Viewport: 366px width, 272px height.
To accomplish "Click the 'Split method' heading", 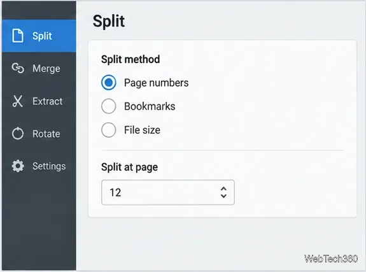I will point(130,59).
